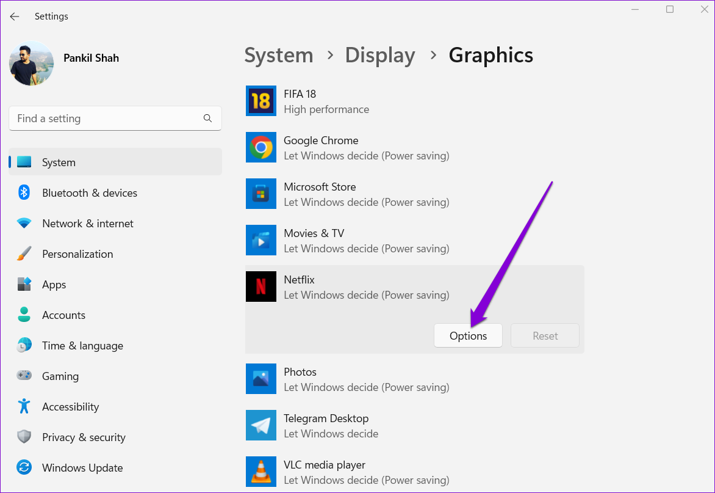Click the FIFA 18 app icon
Image resolution: width=715 pixels, height=493 pixels.
[x=260, y=101]
